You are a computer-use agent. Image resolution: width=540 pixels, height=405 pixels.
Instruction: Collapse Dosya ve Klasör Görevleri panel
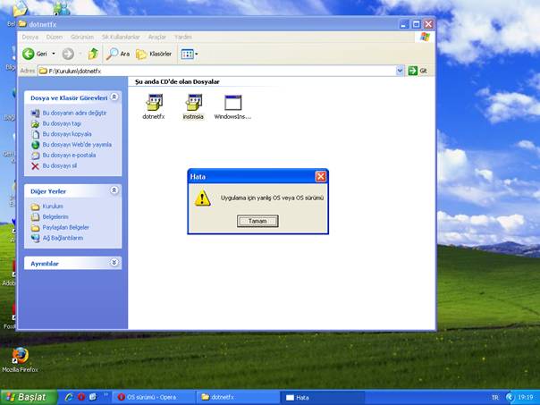pyautogui.click(x=114, y=97)
